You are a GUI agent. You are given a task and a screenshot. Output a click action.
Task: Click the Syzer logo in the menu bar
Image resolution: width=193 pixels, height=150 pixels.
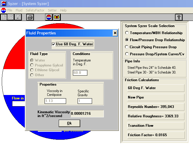click(x=4, y=10)
